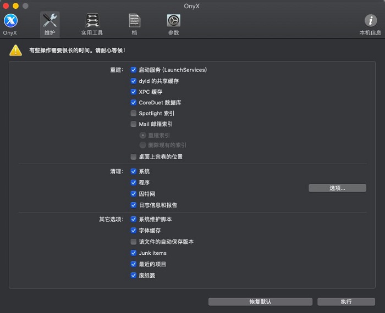Viewport: 385px width, 313px height.
Task: Uncheck 启动服务 (LaunchServices) checkbox
Action: tap(133, 70)
